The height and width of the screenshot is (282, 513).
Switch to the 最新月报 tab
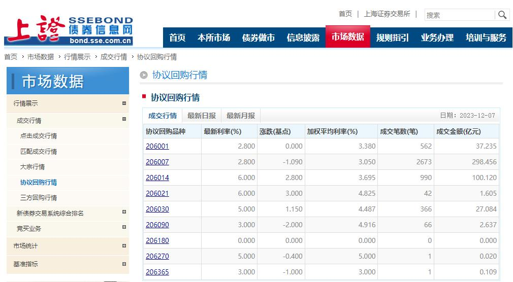coord(240,116)
